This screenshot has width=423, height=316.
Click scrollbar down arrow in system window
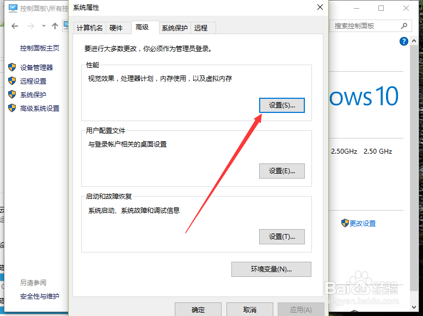click(x=414, y=307)
